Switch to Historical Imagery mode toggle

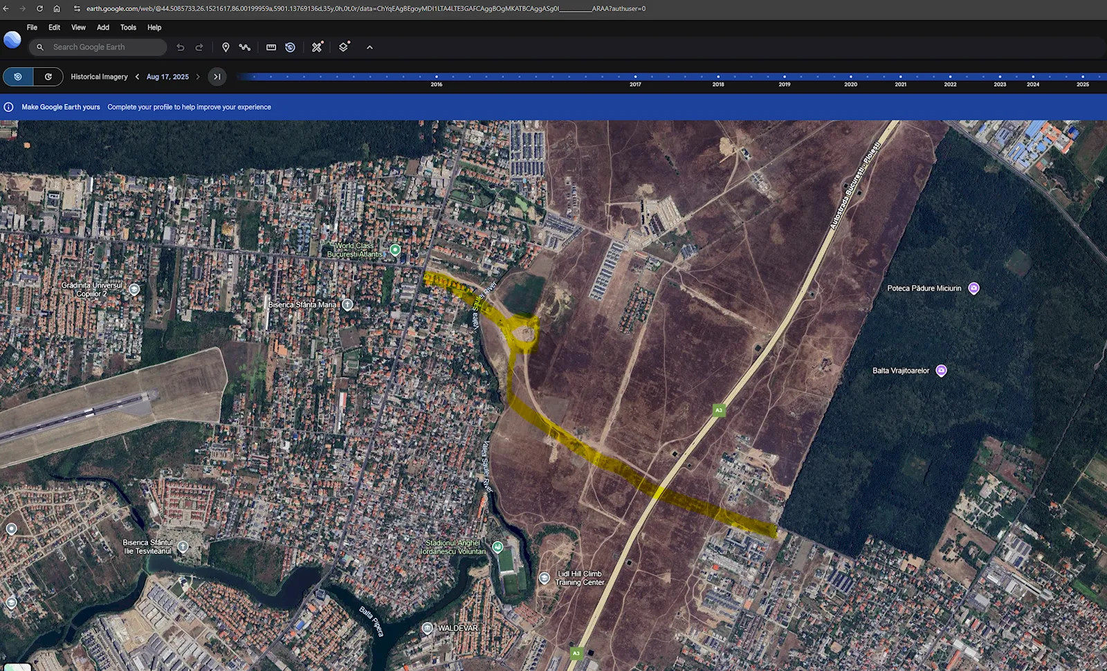(18, 77)
